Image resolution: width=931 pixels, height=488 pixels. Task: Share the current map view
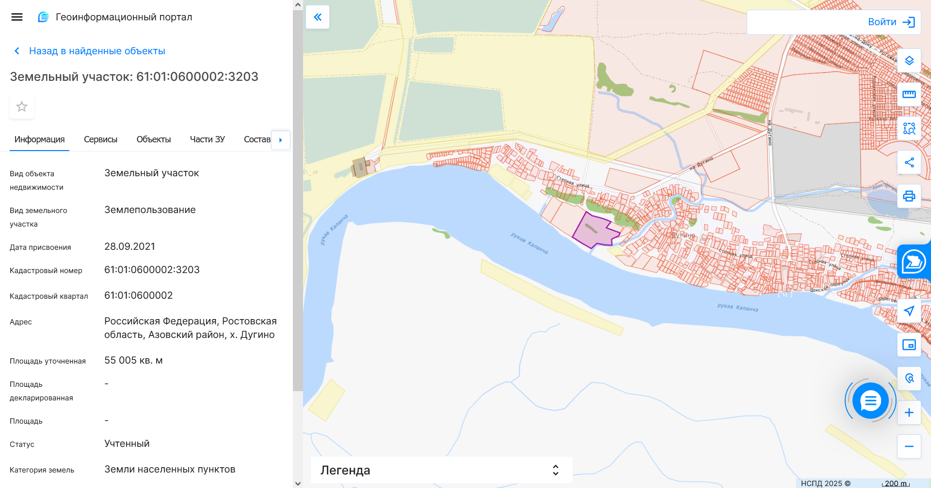tap(909, 163)
